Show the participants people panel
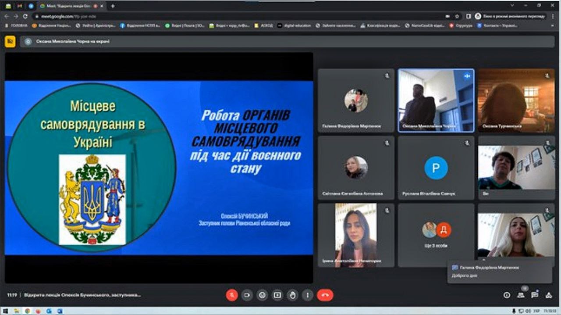The height and width of the screenshot is (315, 561). (521, 295)
